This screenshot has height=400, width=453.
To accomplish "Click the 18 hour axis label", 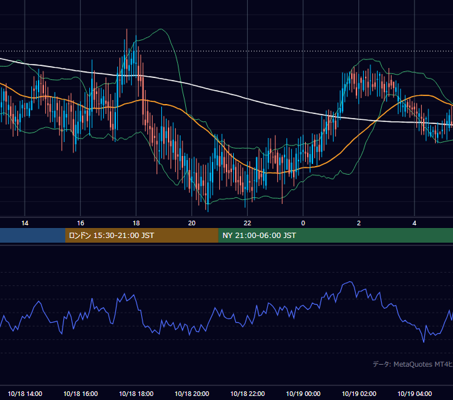I will click(136, 223).
